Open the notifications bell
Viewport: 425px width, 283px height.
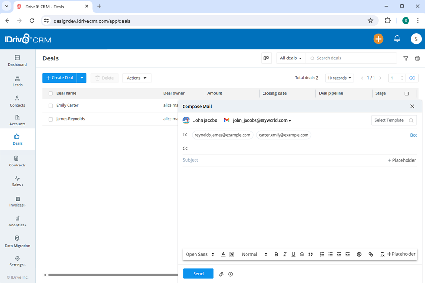(x=397, y=39)
